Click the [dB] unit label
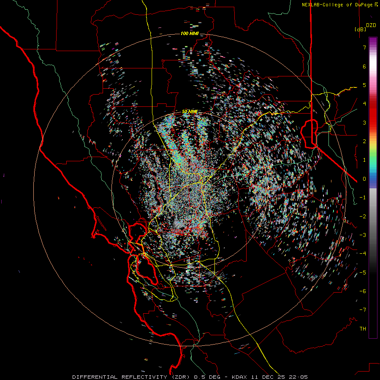This screenshot has height=380, width=380. [x=360, y=29]
